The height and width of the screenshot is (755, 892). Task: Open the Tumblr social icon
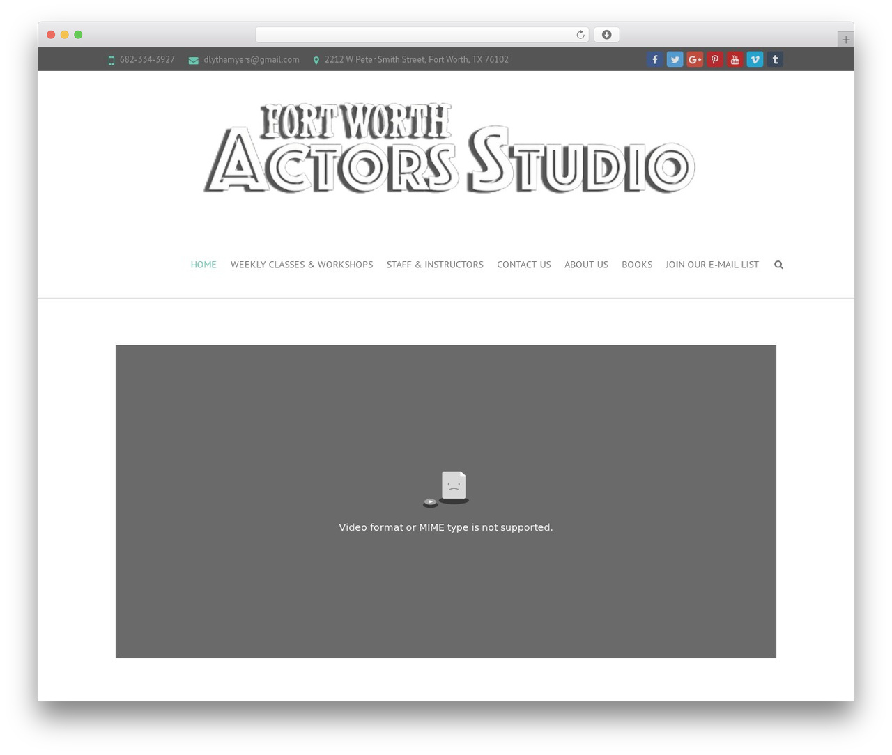(775, 60)
